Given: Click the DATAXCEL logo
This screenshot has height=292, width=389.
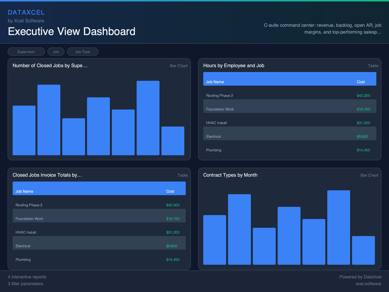Looking at the screenshot, I should (x=26, y=12).
